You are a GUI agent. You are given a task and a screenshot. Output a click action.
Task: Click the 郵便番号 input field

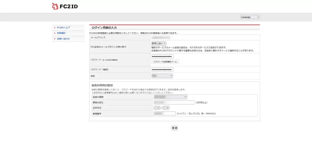[x=165, y=113]
